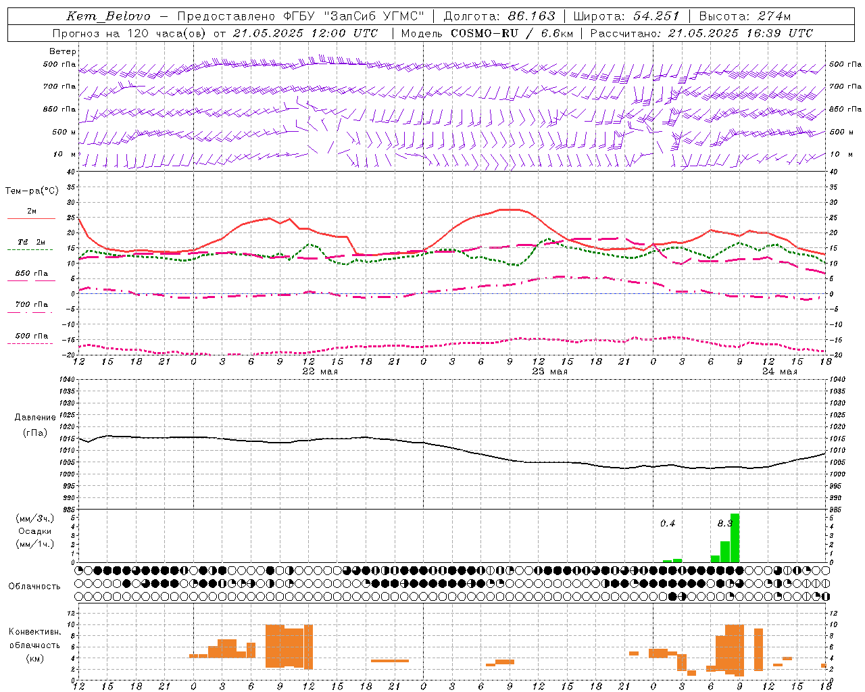Image resolution: width=865 pixels, height=692 pixels.
Task: Select the forecast start time 21.05.2025 12:00 UTC
Action: click(x=305, y=33)
